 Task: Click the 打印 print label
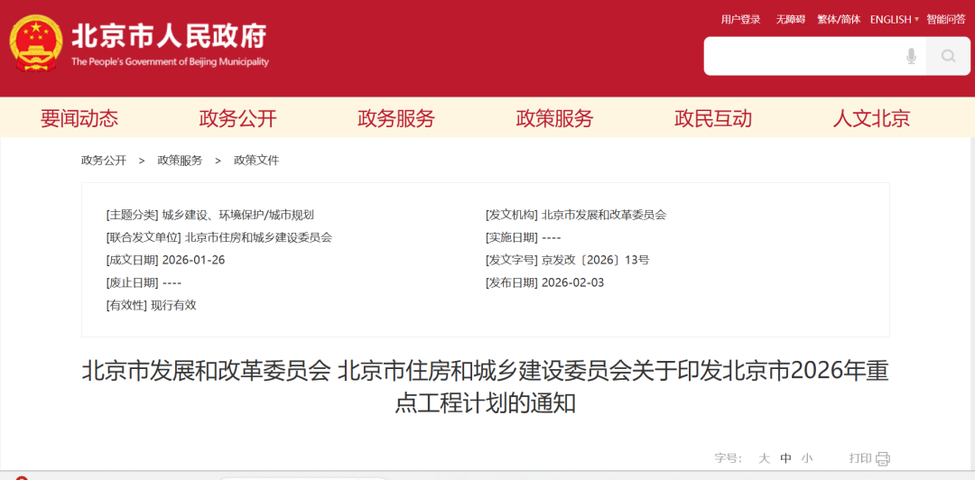[x=860, y=459]
